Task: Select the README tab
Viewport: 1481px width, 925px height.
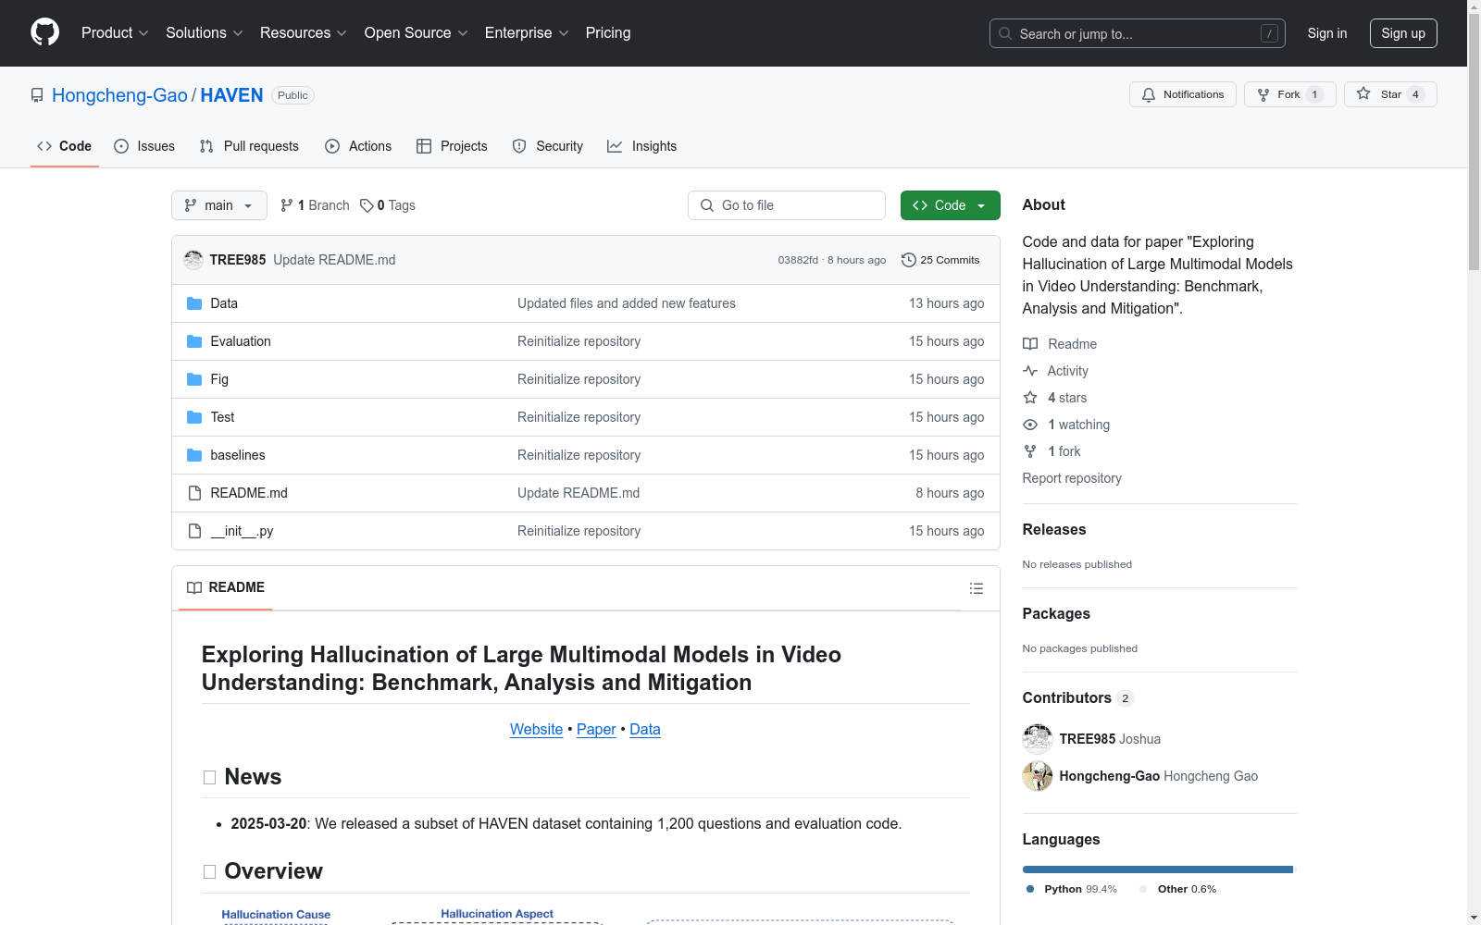Action: (226, 588)
